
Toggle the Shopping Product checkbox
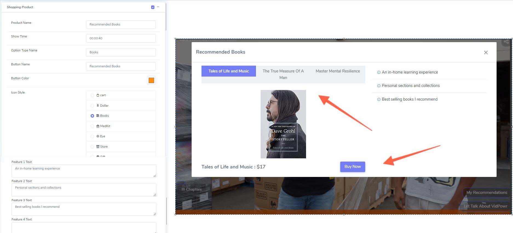(153, 7)
